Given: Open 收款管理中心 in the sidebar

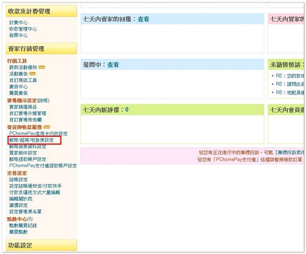Looking at the screenshot, I should [23, 29].
